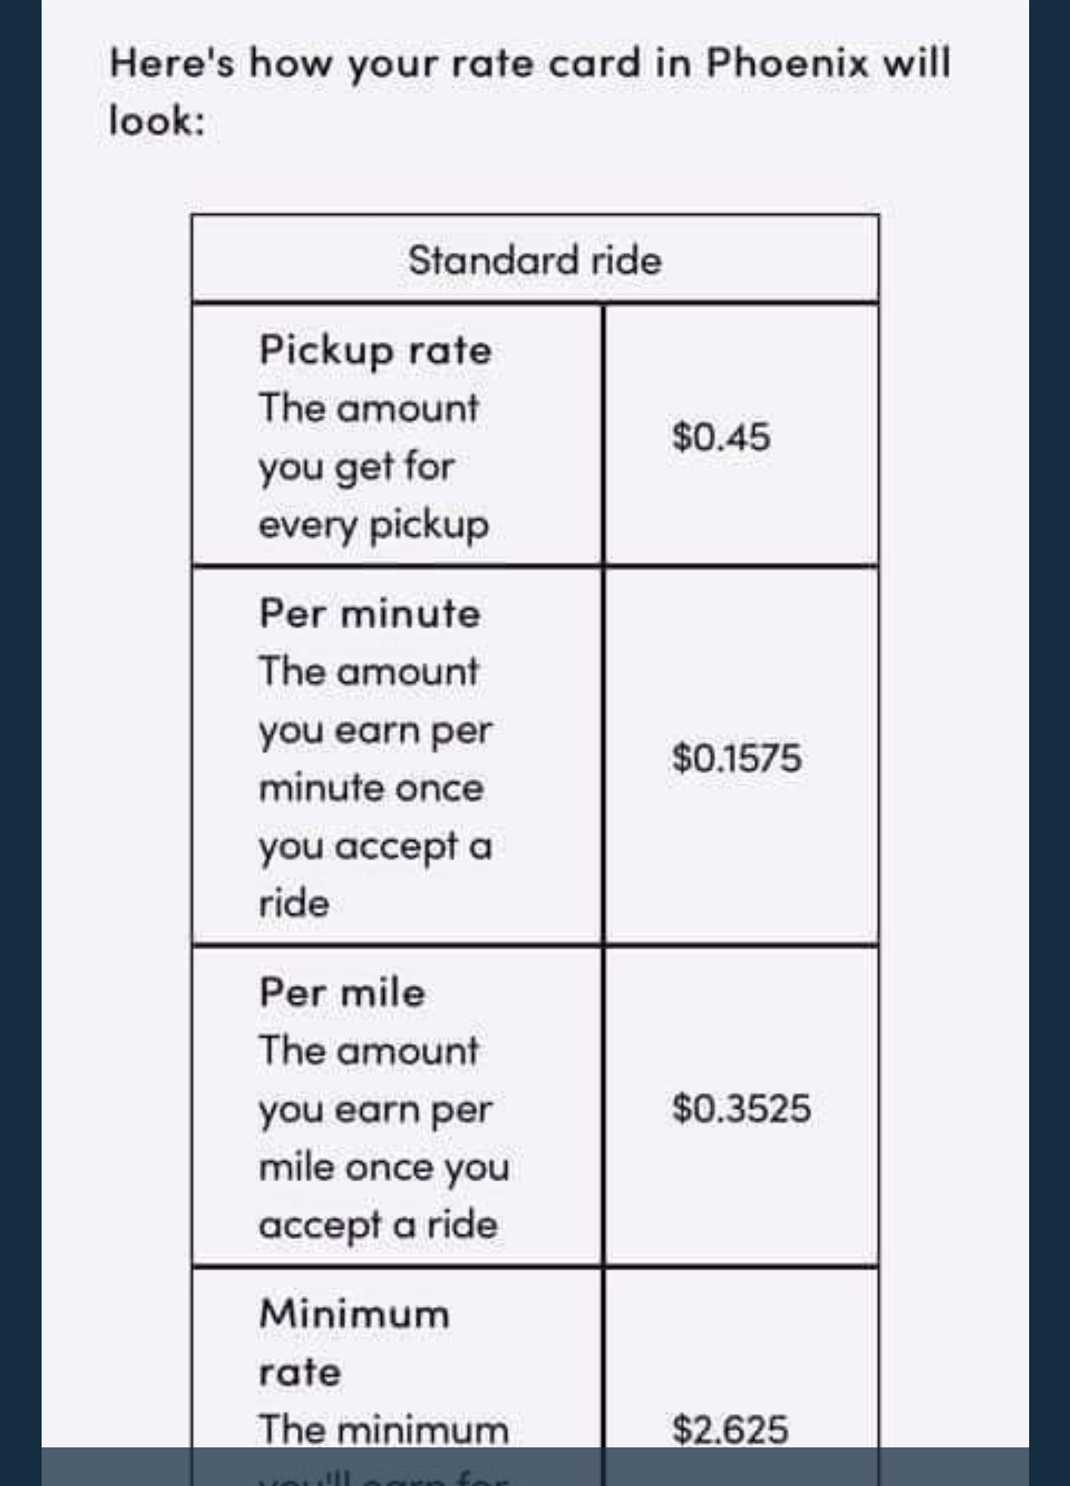Select the "Per minute" row title
The width and height of the screenshot is (1070, 1486).
click(x=369, y=614)
